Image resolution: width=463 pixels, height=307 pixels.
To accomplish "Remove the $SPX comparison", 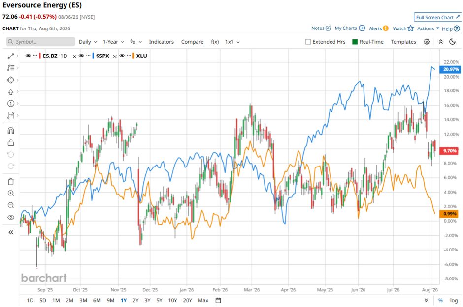I will [x=115, y=56].
